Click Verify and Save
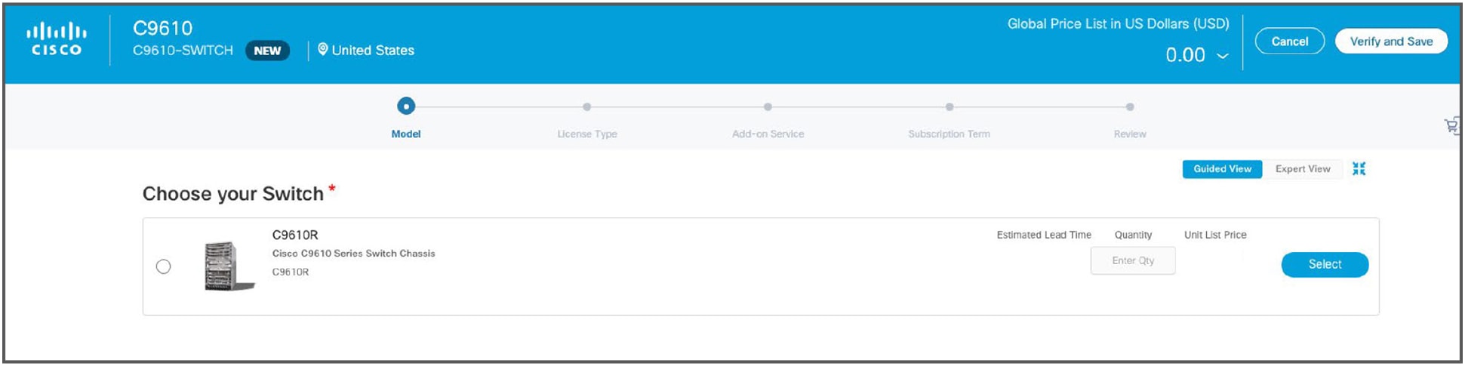This screenshot has width=1465, height=366. click(1391, 42)
